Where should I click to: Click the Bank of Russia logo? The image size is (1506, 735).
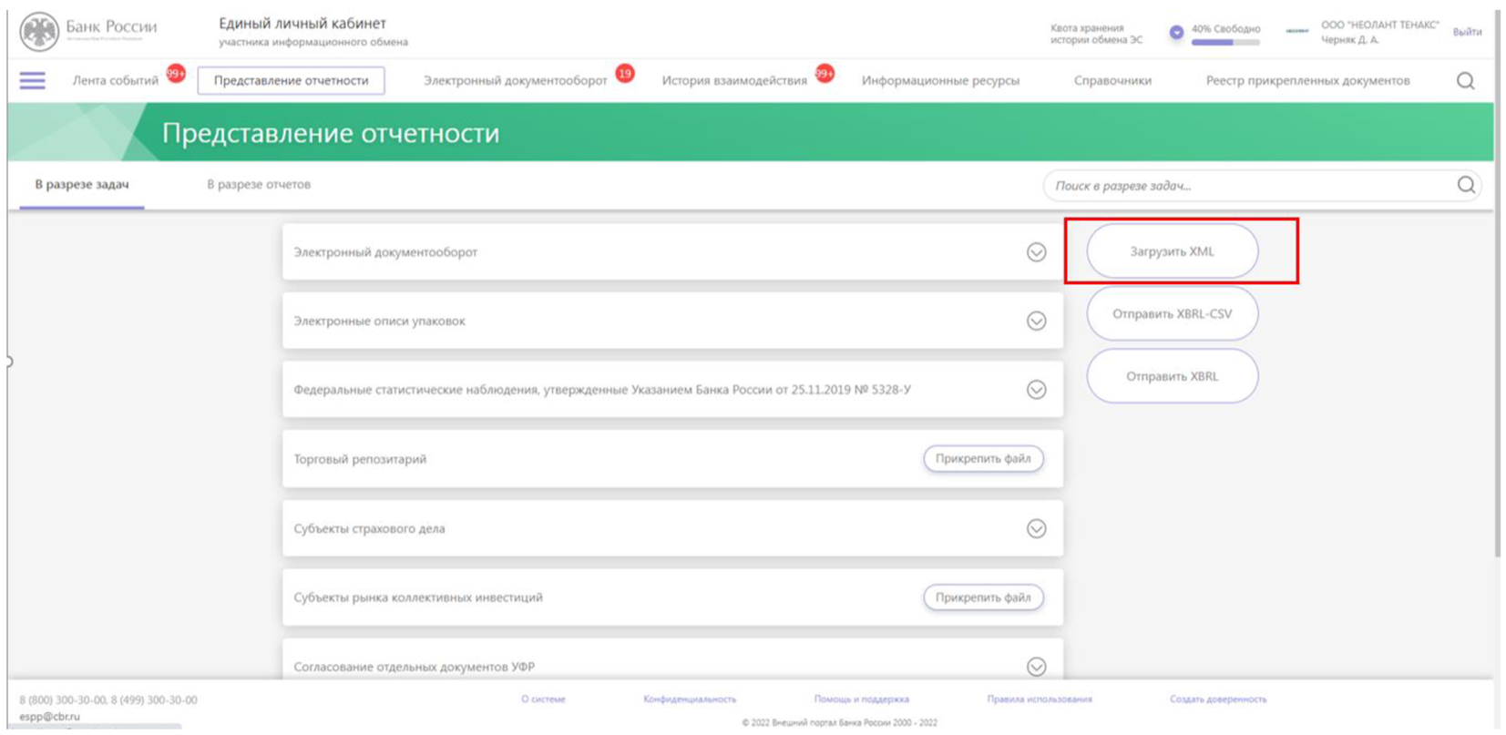[39, 31]
